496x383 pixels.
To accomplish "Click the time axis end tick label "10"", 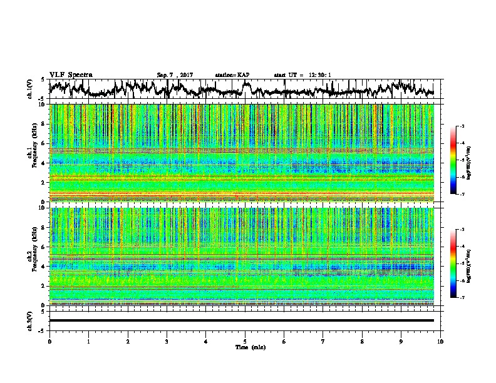I will point(440,342).
